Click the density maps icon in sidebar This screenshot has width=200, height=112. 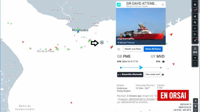pyautogui.click(x=195, y=28)
